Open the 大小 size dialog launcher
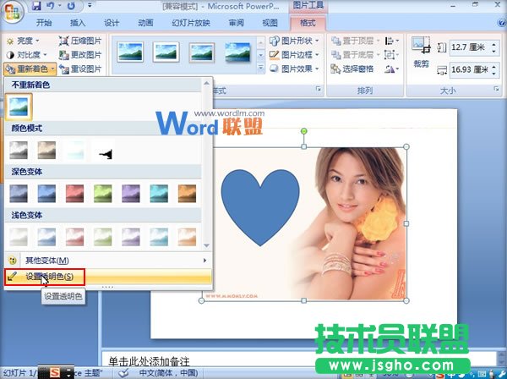 496,89
